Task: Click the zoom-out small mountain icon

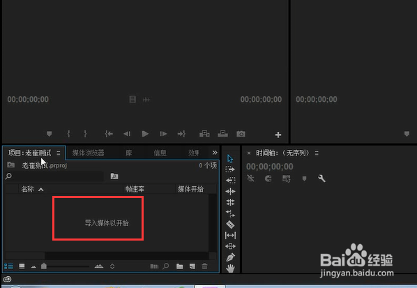Action: pyautogui.click(x=33, y=266)
